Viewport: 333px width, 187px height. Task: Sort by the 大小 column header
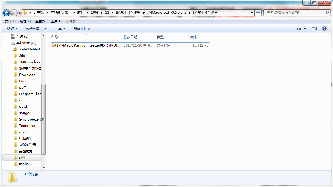click(x=200, y=37)
